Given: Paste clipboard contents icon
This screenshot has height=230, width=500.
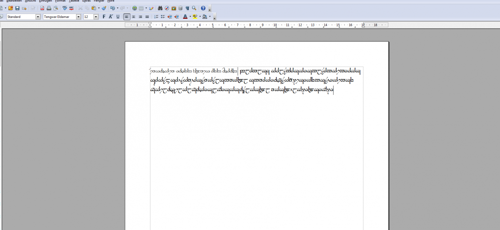Looking at the screenshot, I should click(93, 8).
